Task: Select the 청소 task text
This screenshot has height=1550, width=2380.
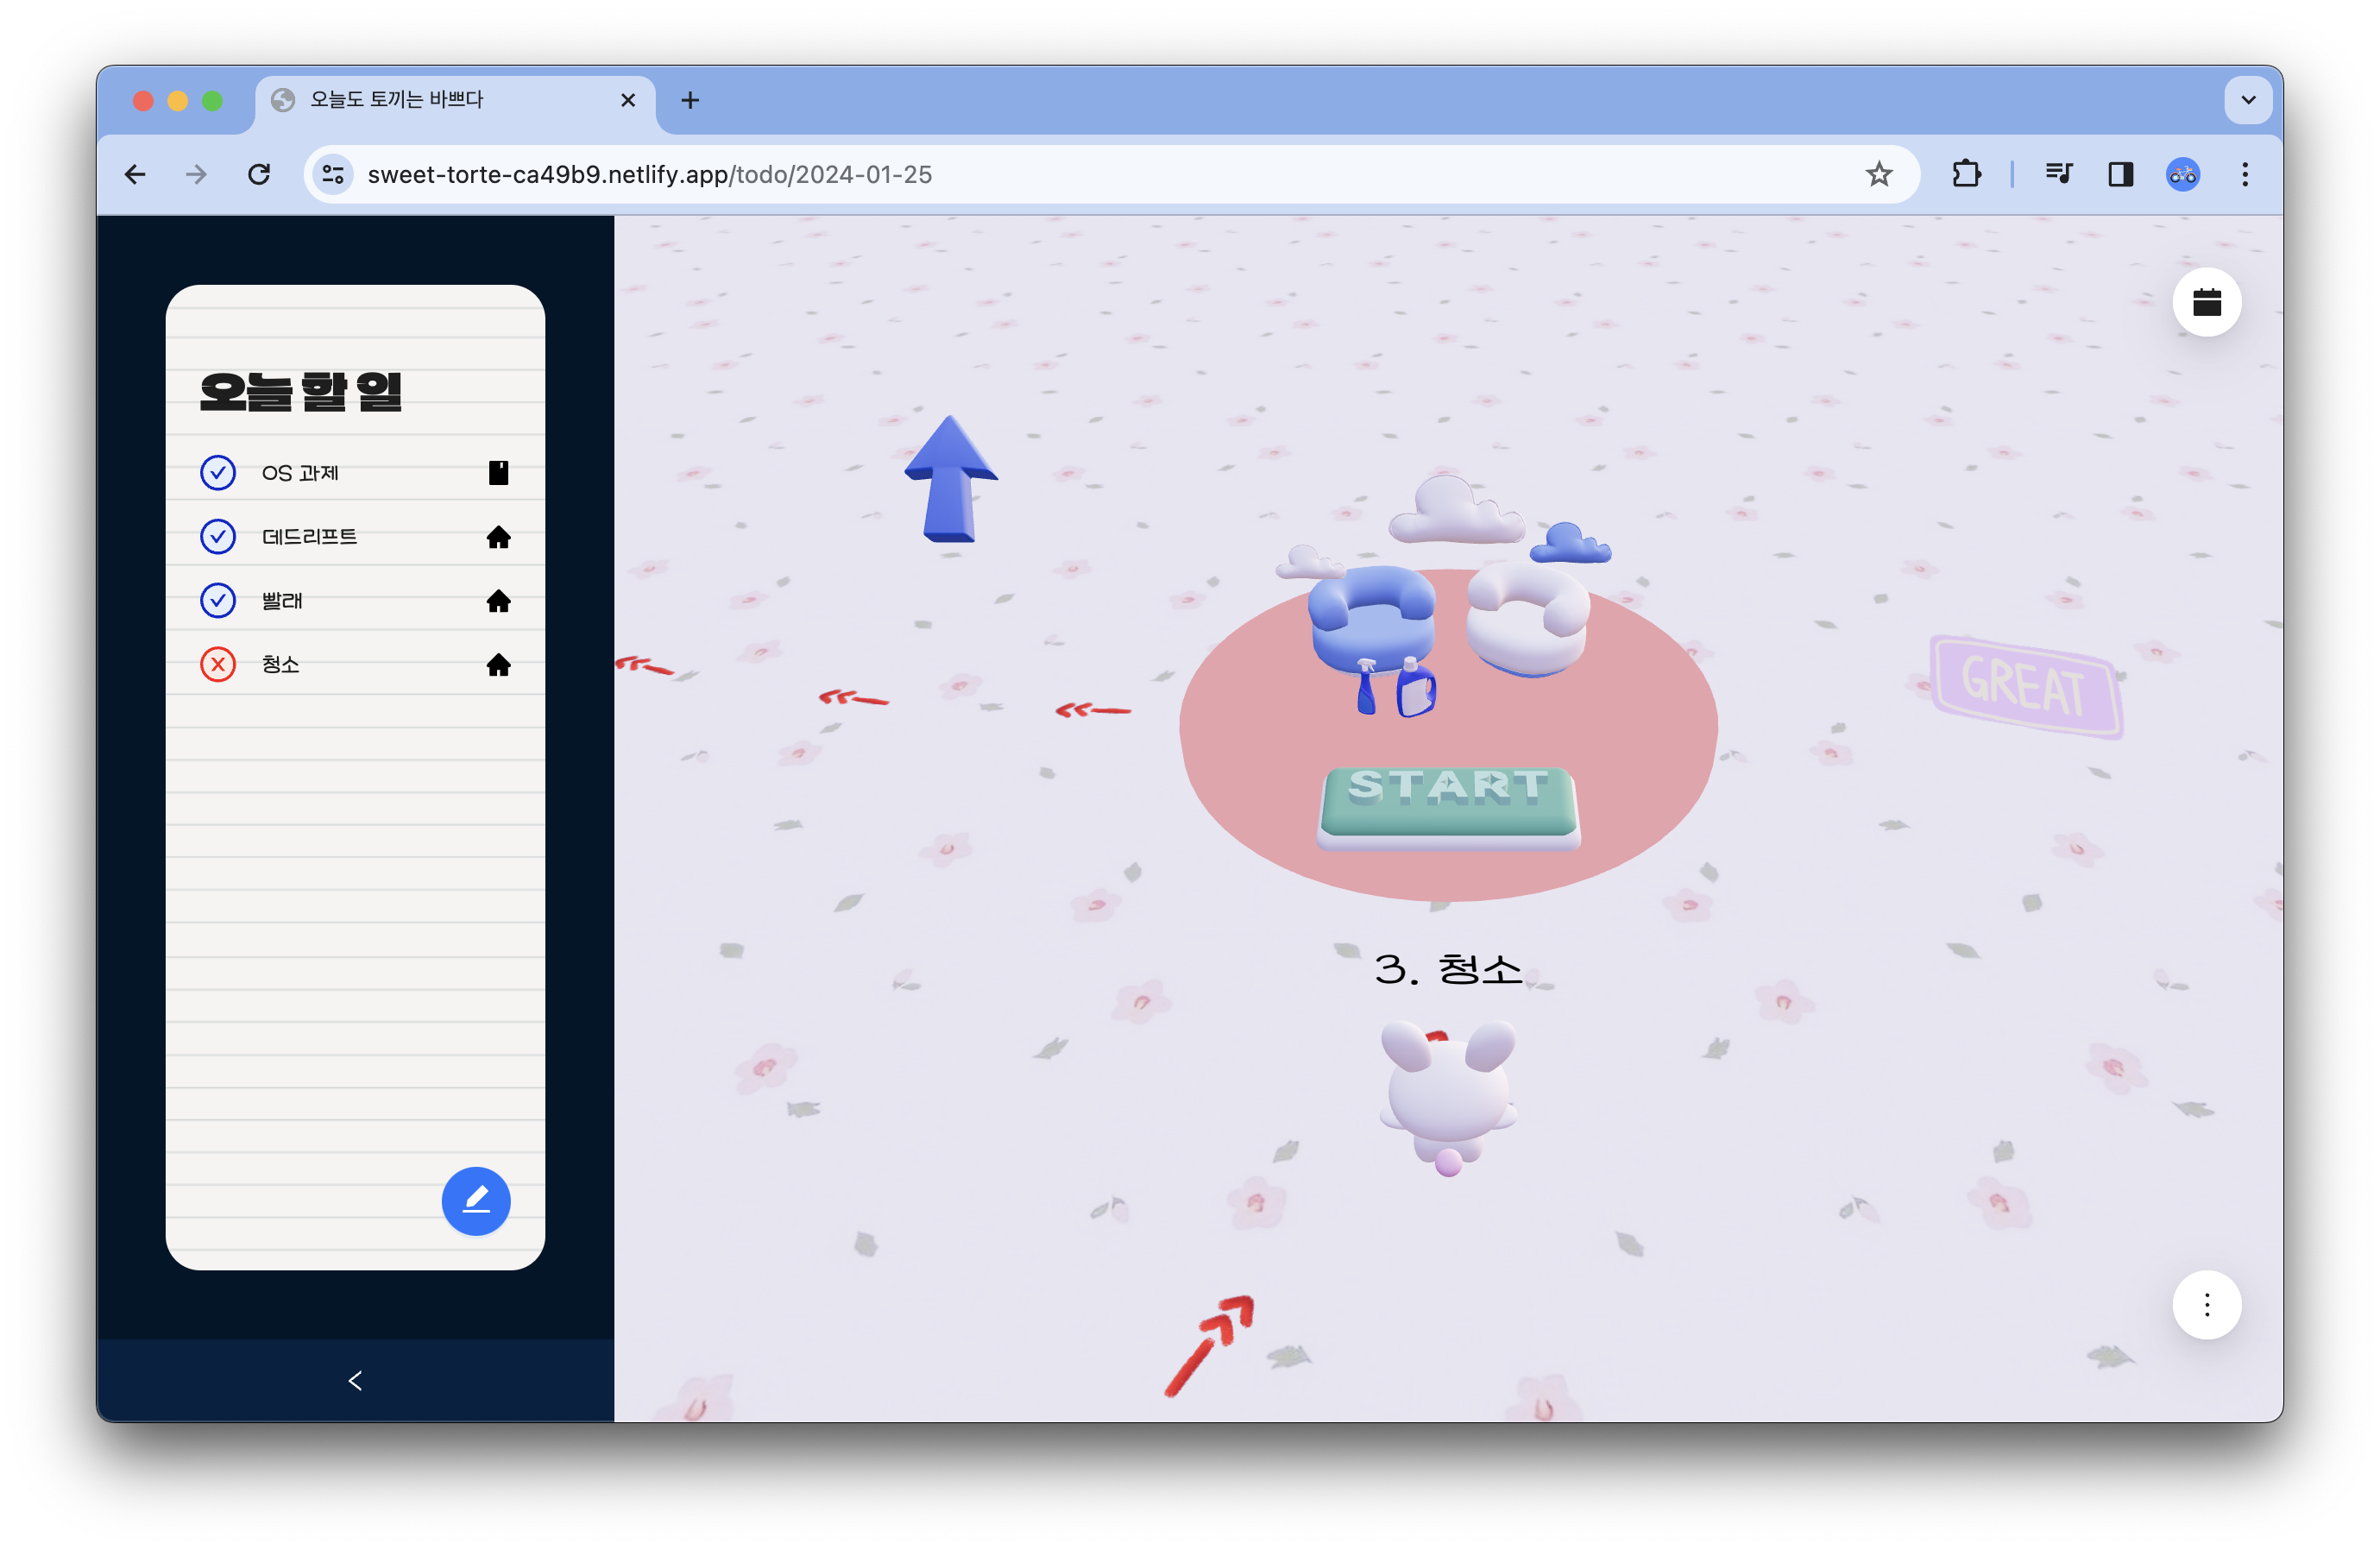Action: pyautogui.click(x=280, y=665)
